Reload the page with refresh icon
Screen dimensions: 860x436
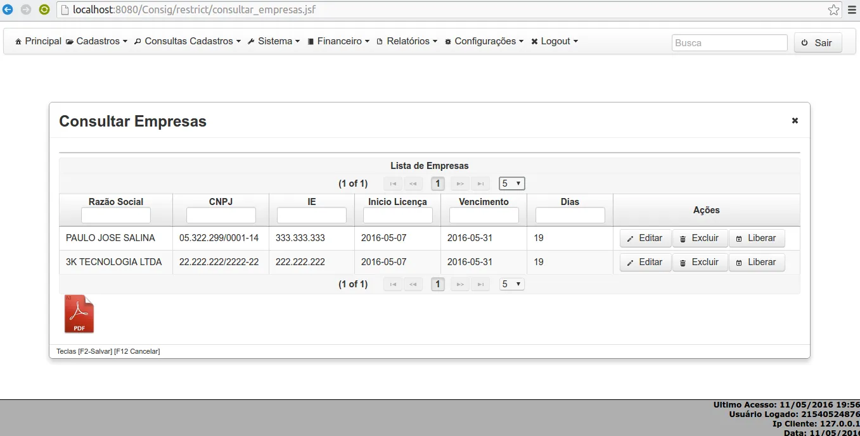click(44, 9)
